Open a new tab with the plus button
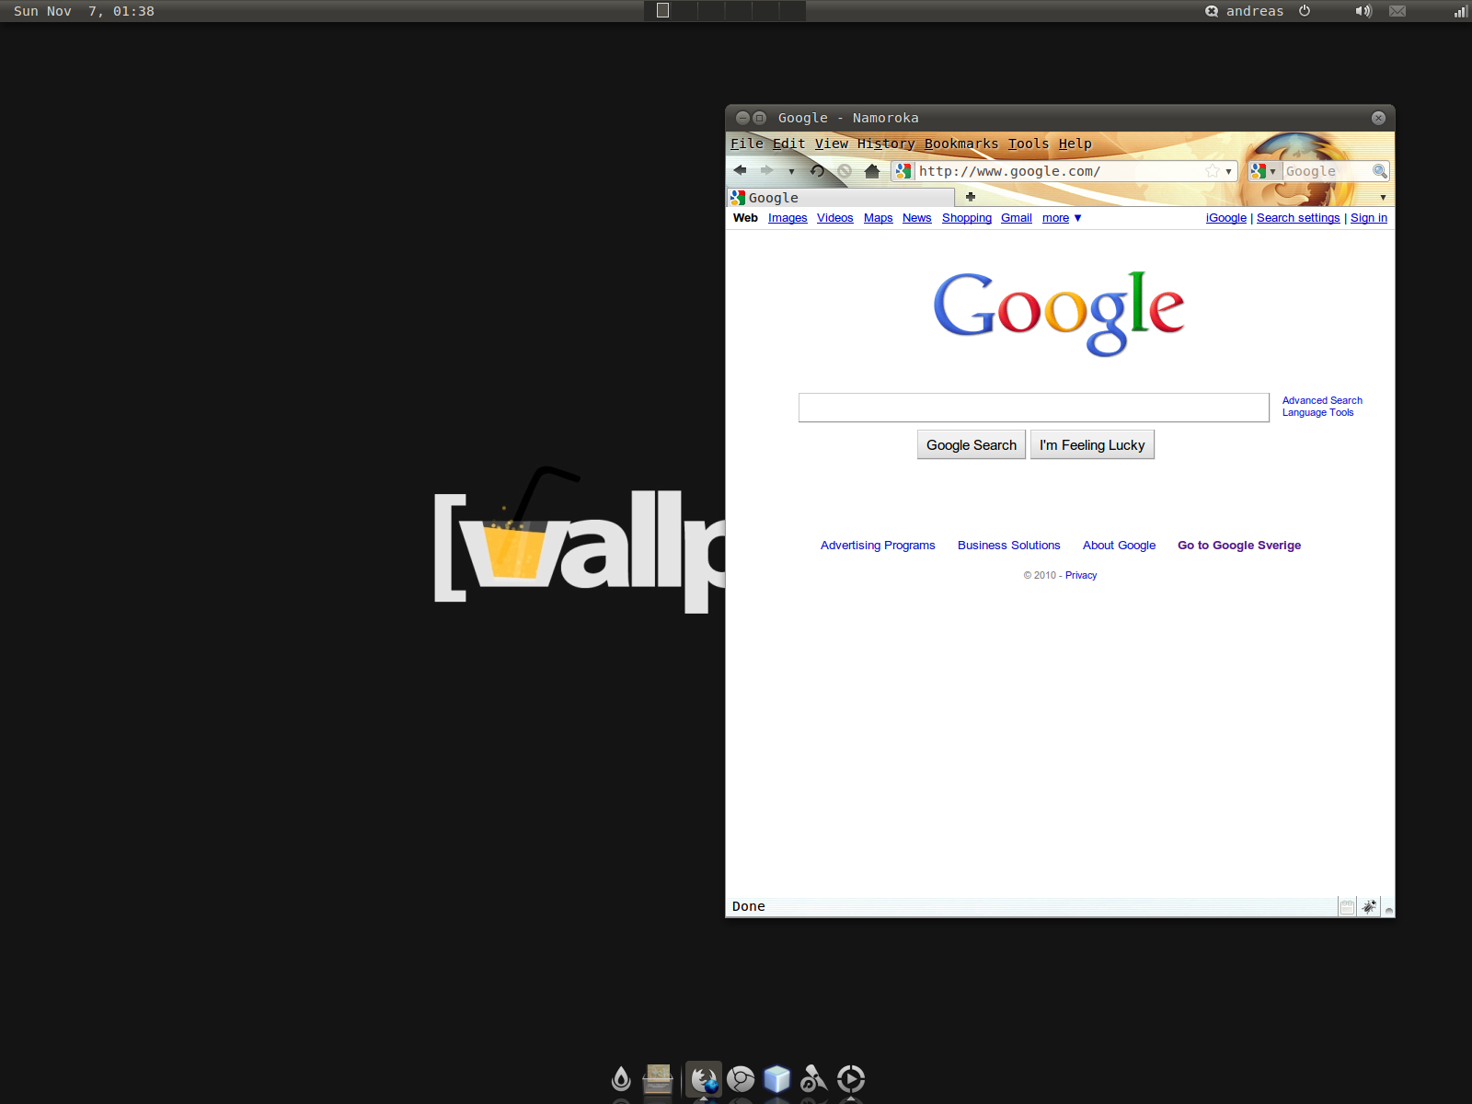This screenshot has height=1104, width=1472. pos(971,197)
